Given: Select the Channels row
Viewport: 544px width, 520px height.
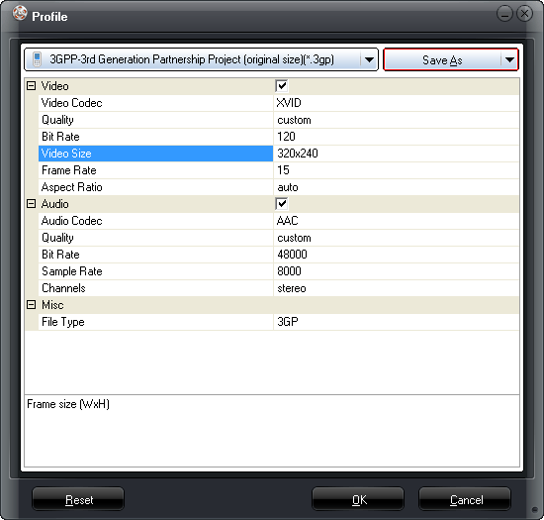Looking at the screenshot, I should point(279,288).
